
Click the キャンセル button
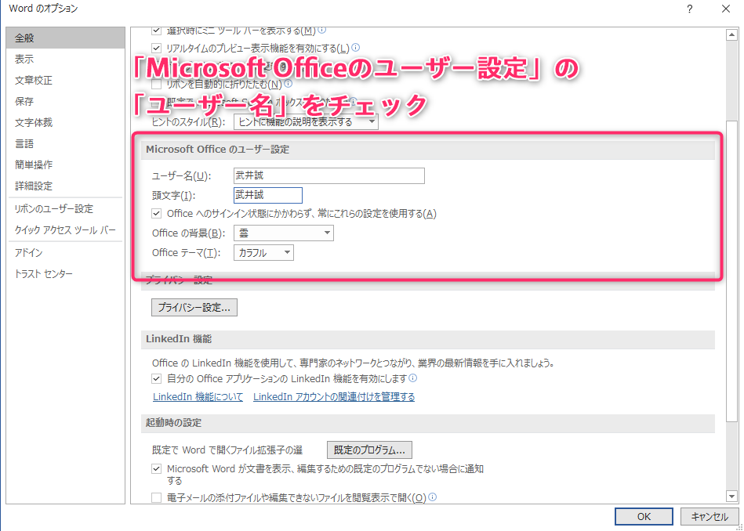click(710, 517)
